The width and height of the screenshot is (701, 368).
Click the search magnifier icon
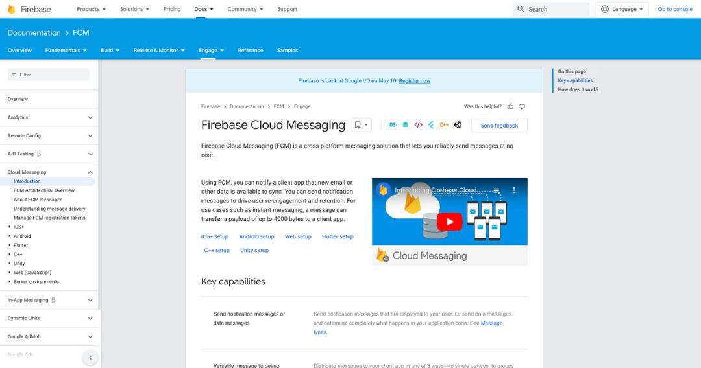pos(521,9)
